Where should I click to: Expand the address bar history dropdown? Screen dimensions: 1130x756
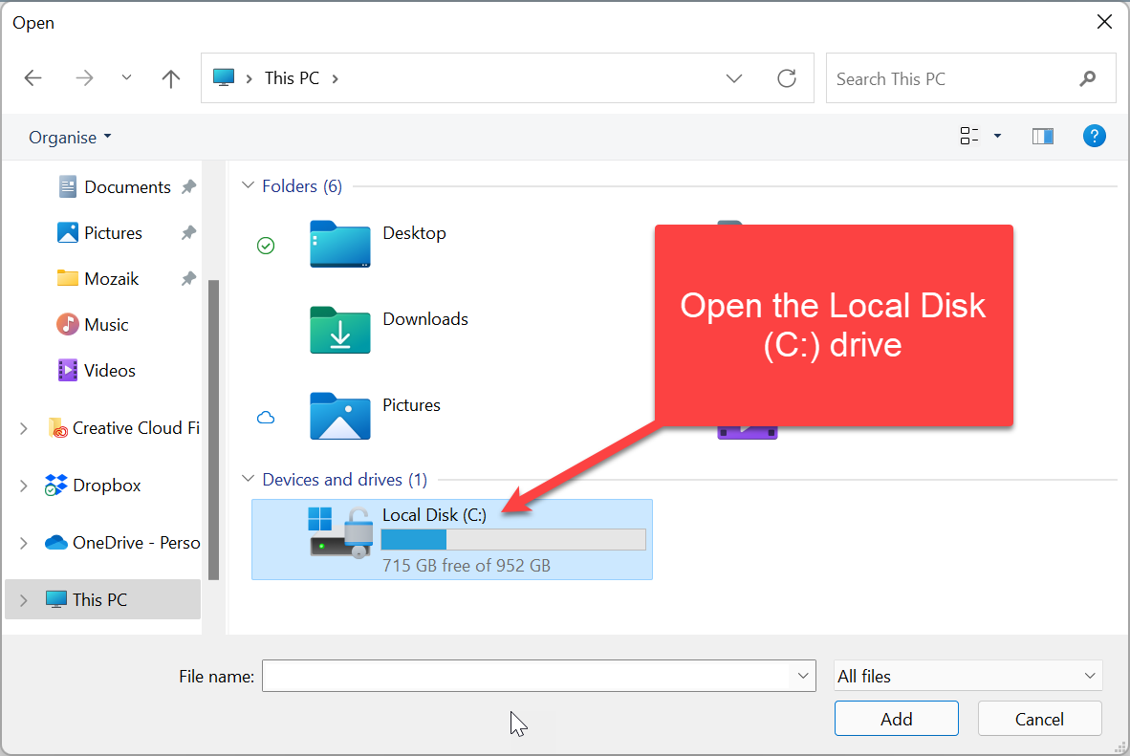pos(734,78)
